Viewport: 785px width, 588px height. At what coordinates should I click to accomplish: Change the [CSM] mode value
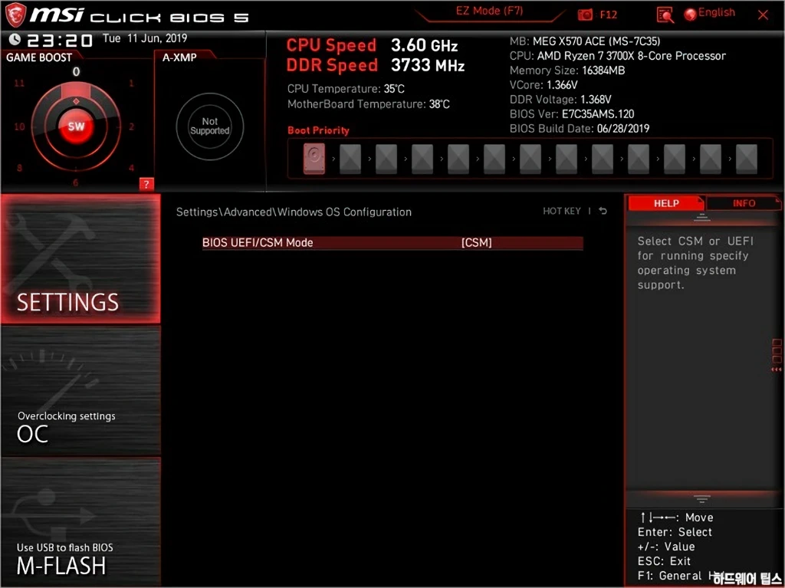[477, 243]
